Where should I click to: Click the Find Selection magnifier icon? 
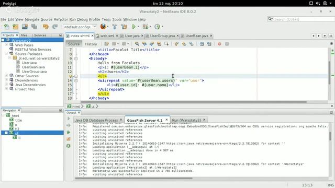137,44
